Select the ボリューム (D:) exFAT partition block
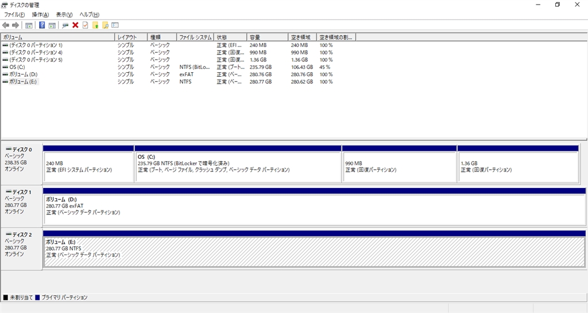Screen dimensions: 588x313 click(x=314, y=207)
